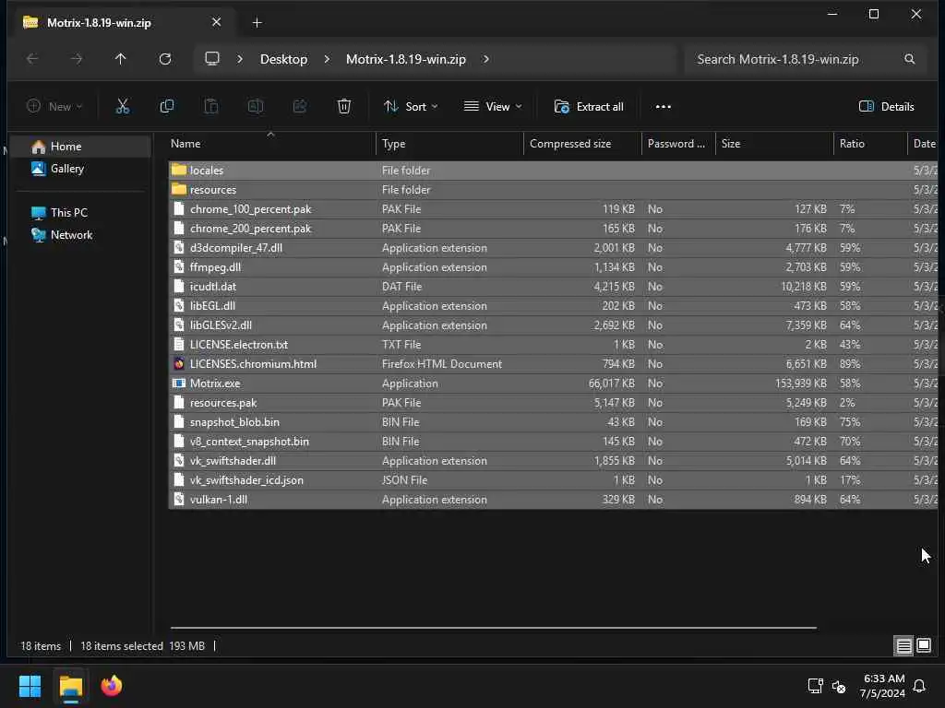The height and width of the screenshot is (708, 945).
Task: Click the Share icon in toolbar
Action: pyautogui.click(x=300, y=107)
